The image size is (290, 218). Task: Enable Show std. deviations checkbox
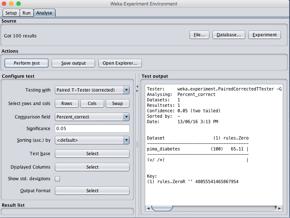57,179
